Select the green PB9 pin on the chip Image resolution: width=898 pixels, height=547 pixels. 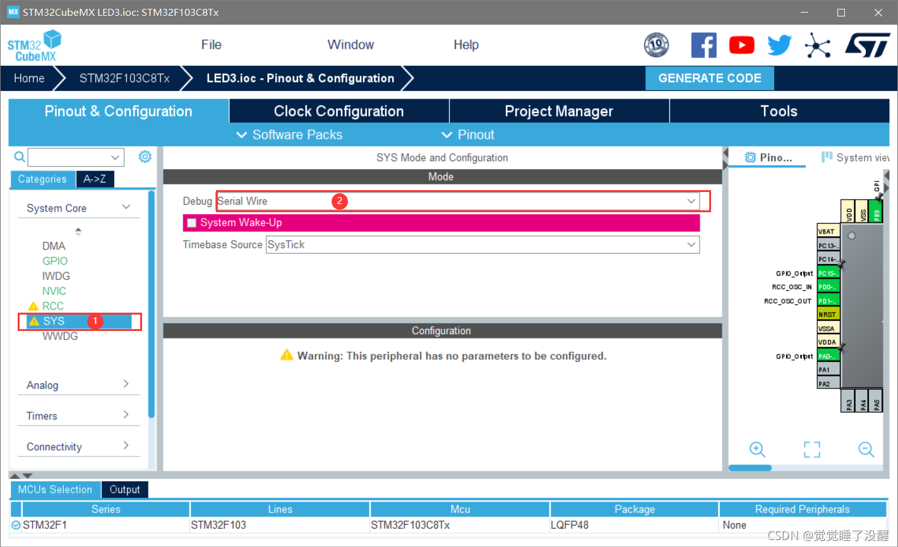(875, 211)
